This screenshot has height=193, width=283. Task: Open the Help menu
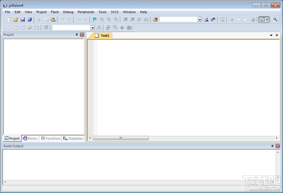(x=144, y=12)
